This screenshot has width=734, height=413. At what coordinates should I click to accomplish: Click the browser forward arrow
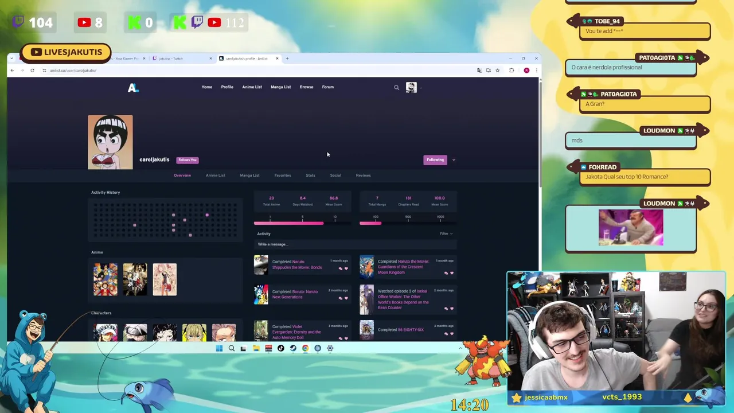22,71
